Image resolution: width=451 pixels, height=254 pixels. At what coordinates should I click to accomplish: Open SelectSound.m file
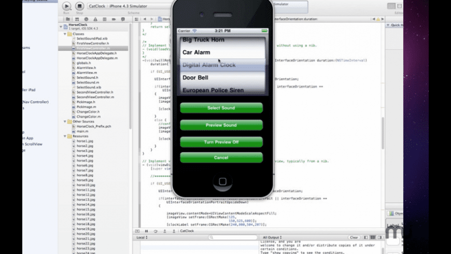coord(88,82)
